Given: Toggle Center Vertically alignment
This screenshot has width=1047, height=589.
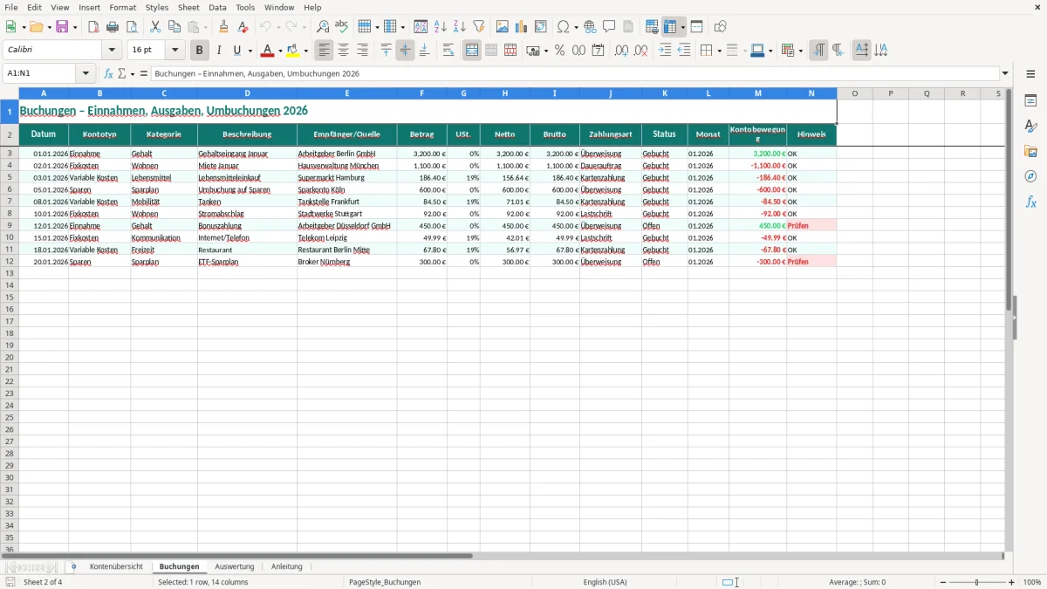Looking at the screenshot, I should [x=405, y=51].
